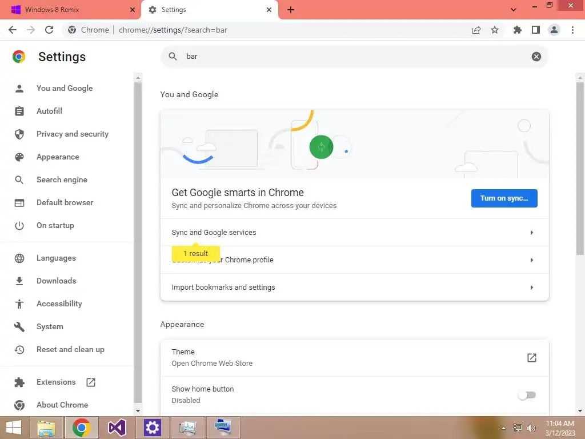This screenshot has height=439, width=585.
Task: Open Visual Studio from taskbar
Action: (117, 428)
